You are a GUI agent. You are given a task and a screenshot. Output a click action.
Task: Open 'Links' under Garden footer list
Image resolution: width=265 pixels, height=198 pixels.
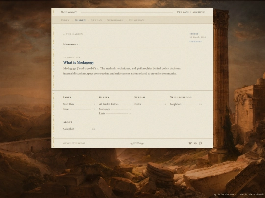102,113
